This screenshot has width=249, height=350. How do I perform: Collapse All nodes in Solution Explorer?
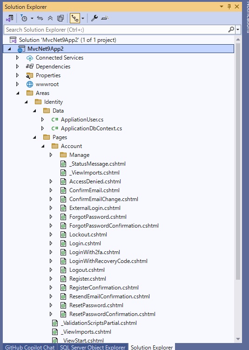pyautogui.click(x=50, y=18)
